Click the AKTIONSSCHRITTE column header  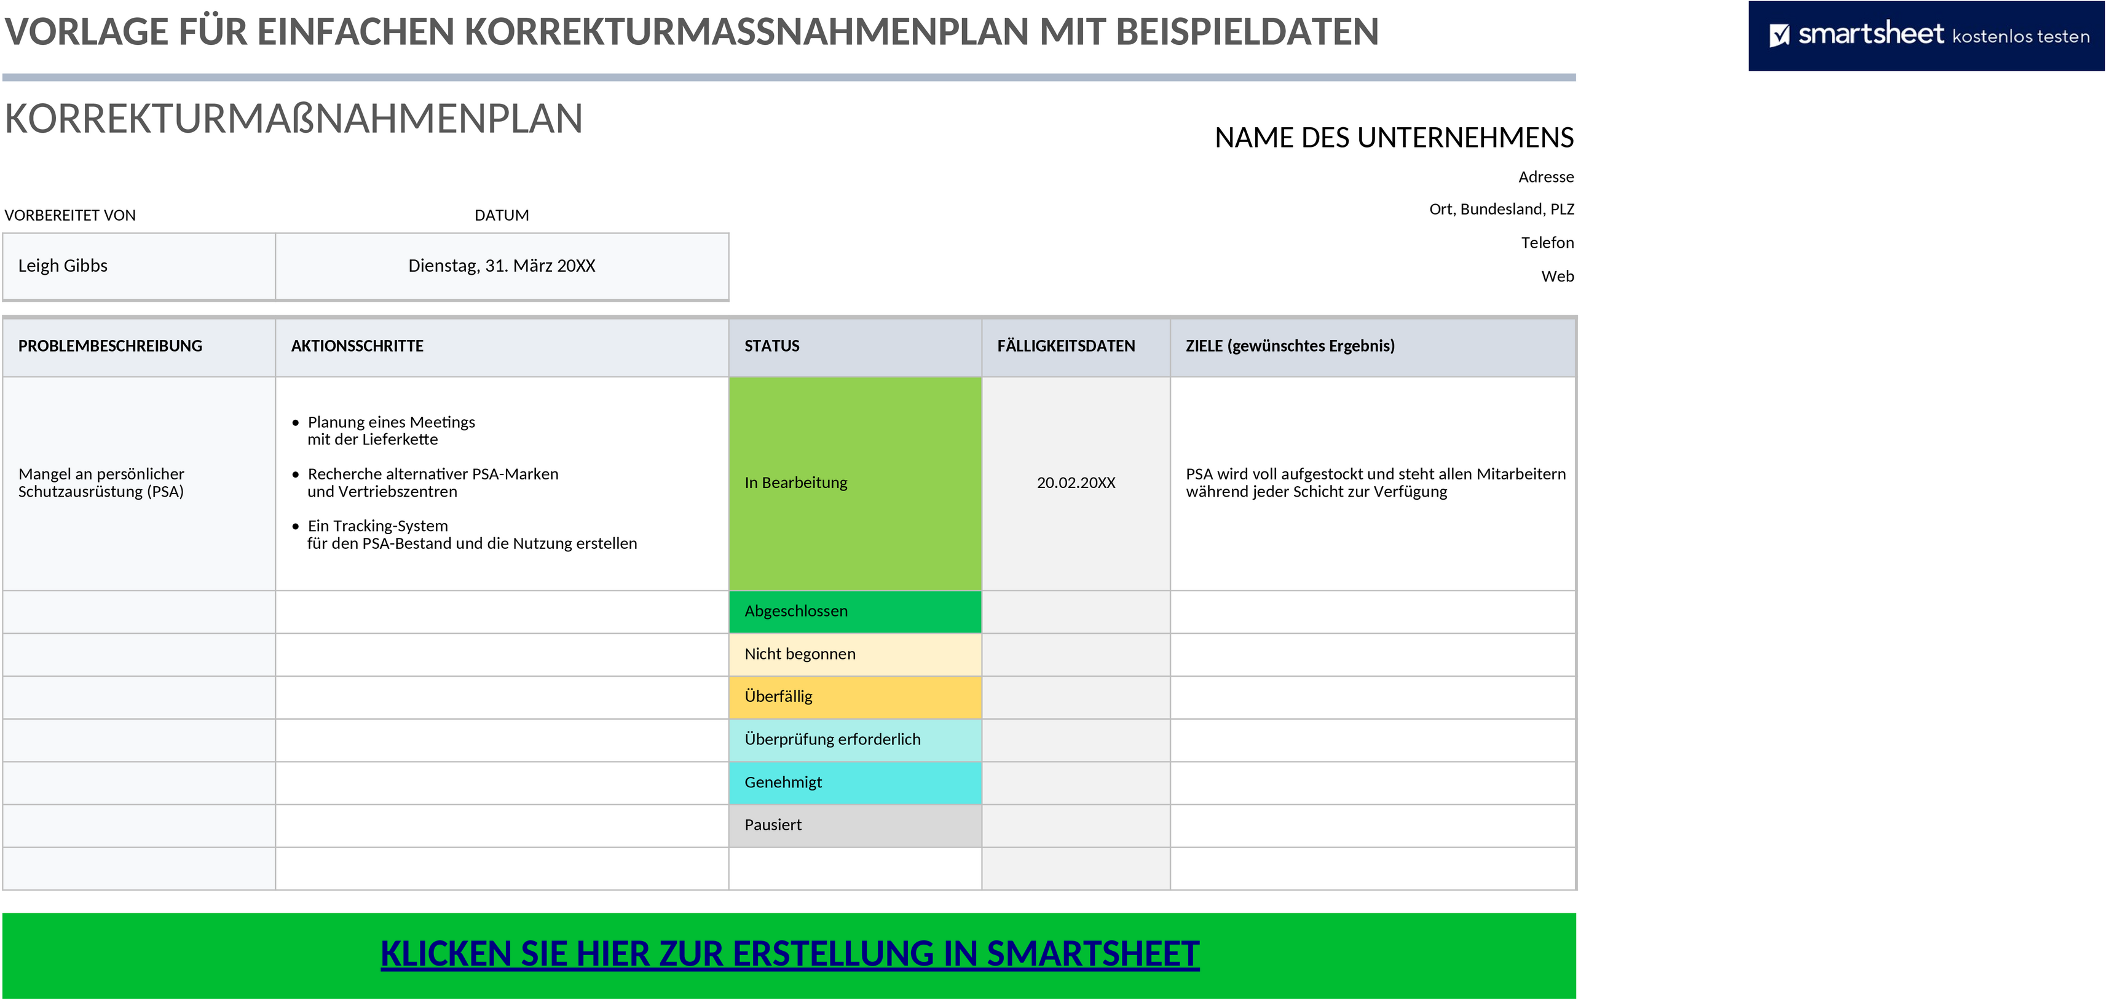502,346
